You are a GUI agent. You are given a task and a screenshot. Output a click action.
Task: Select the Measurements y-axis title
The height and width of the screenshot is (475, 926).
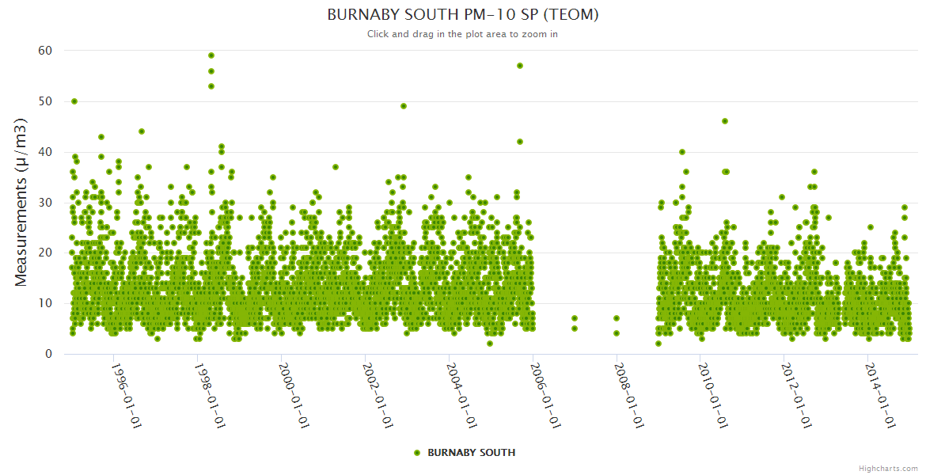[x=21, y=201]
